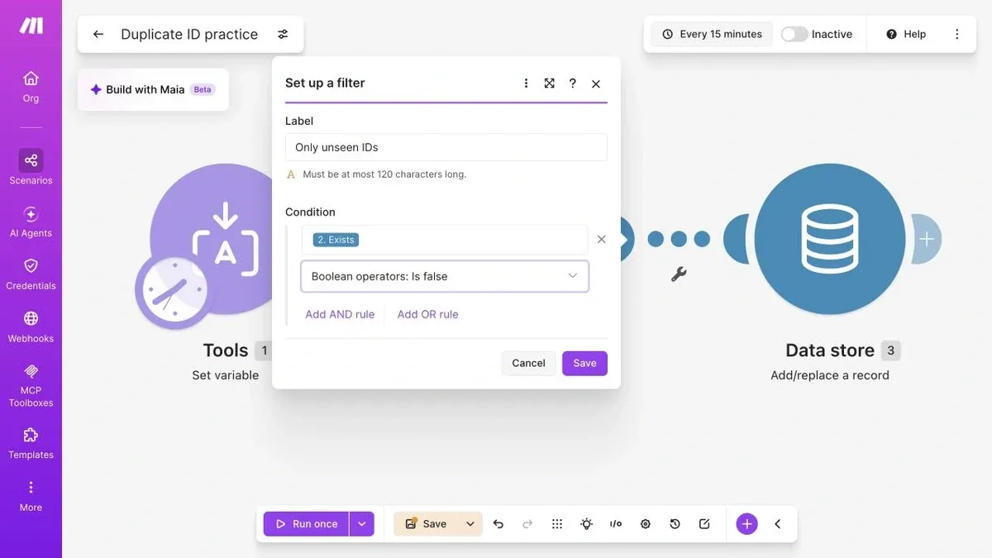Open filter dialog three-dot menu
This screenshot has height=558, width=992.
(526, 83)
